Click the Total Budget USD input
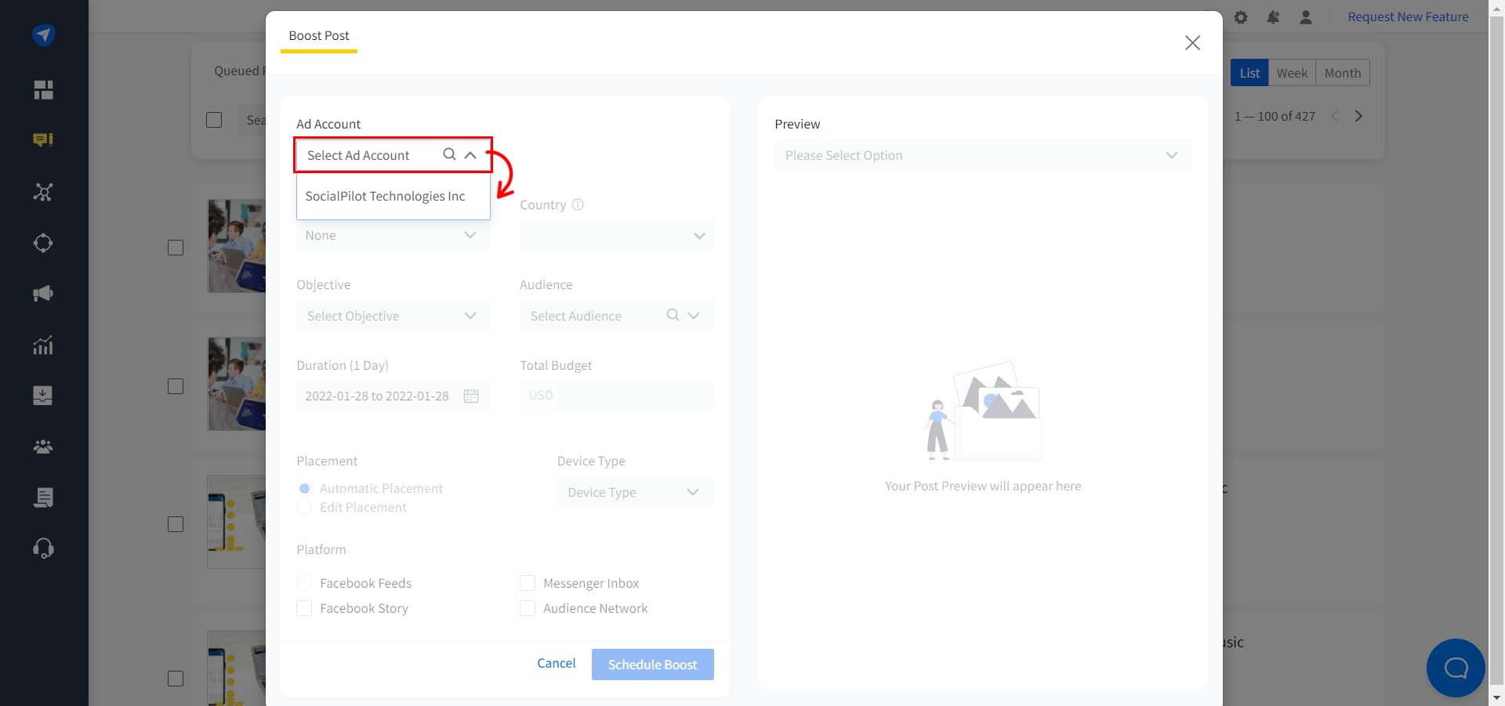The width and height of the screenshot is (1505, 706). click(x=616, y=396)
